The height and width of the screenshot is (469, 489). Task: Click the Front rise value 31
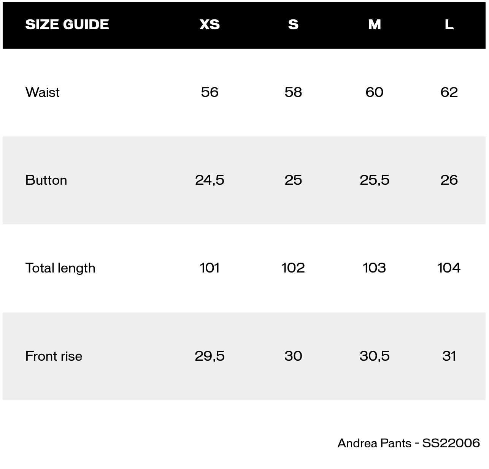(449, 356)
